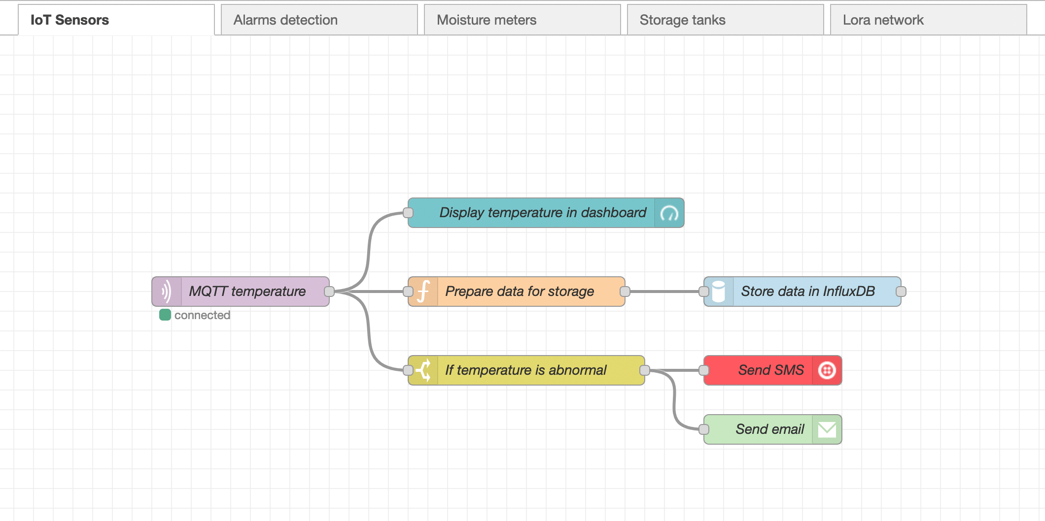
Task: Click the Store data in InfluxDB output port
Action: (901, 292)
